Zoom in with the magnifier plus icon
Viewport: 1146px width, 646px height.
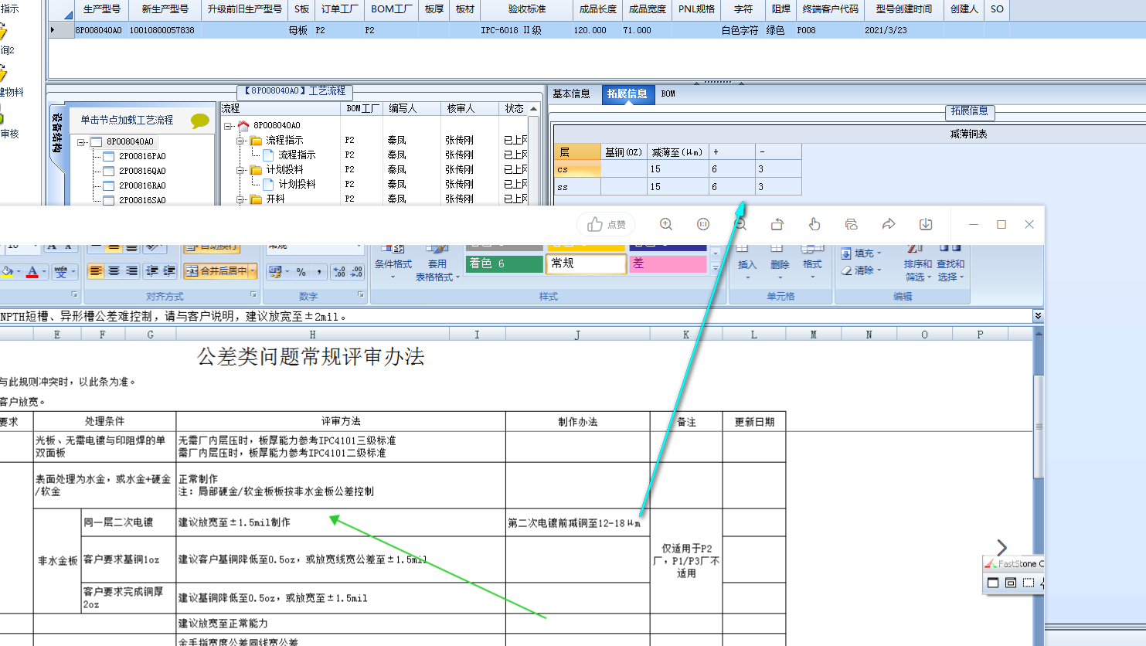(665, 224)
